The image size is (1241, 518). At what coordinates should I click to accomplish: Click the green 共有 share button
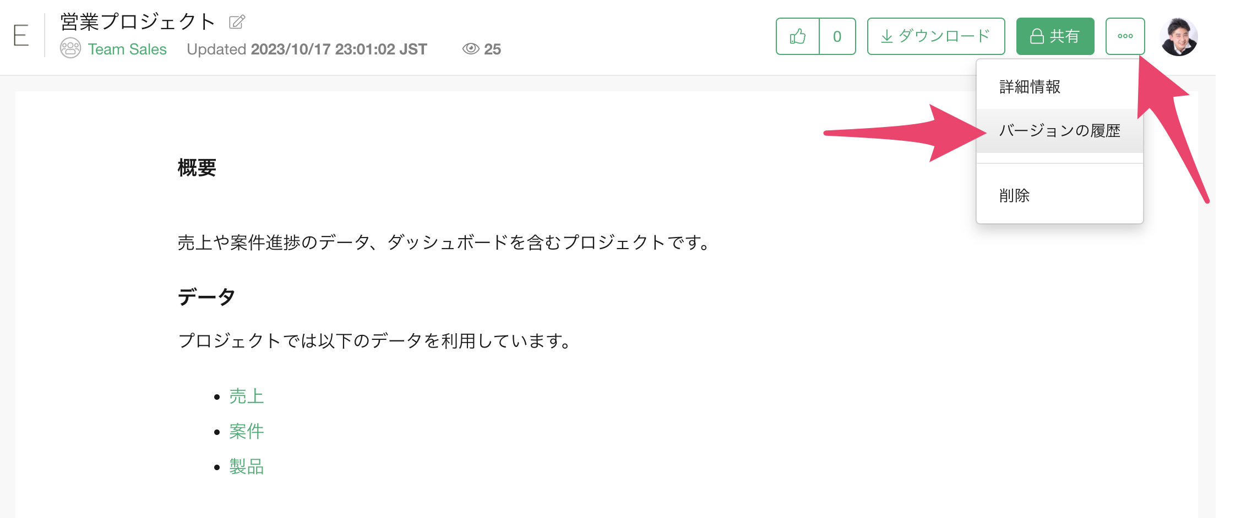pyautogui.click(x=1055, y=36)
